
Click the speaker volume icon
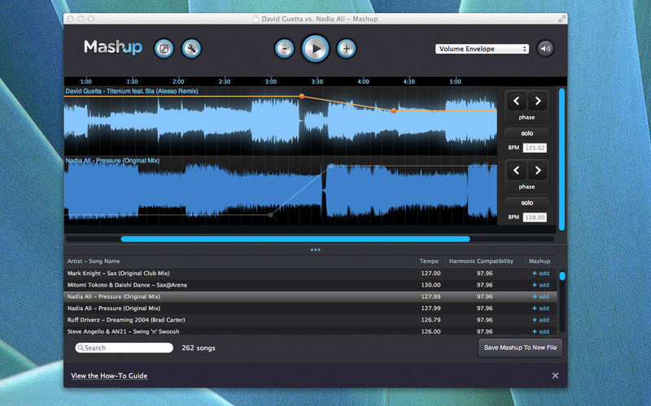click(544, 49)
